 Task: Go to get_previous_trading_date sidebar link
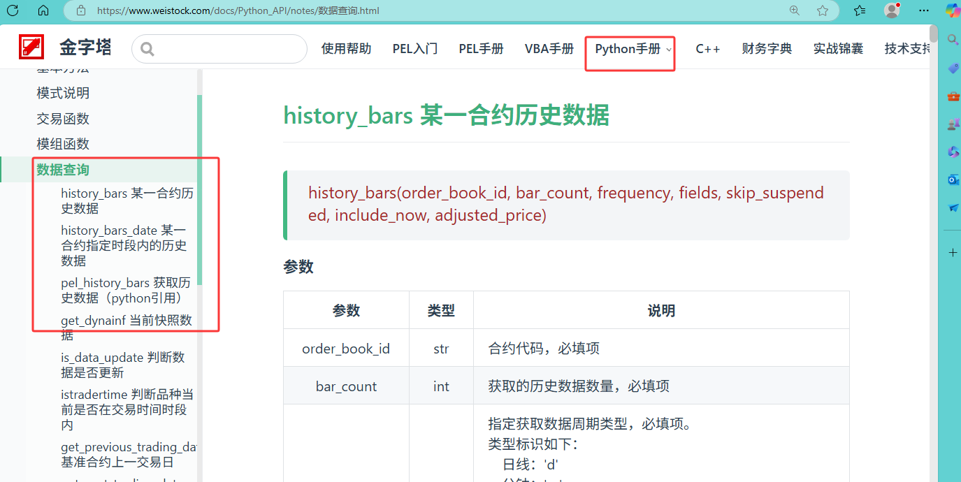coord(129,455)
